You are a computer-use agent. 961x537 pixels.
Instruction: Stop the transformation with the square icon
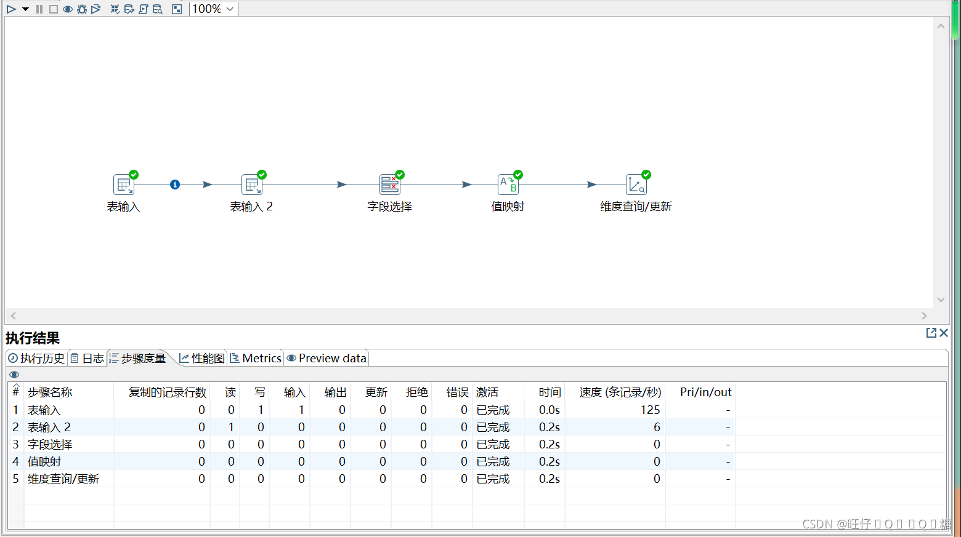pyautogui.click(x=54, y=9)
